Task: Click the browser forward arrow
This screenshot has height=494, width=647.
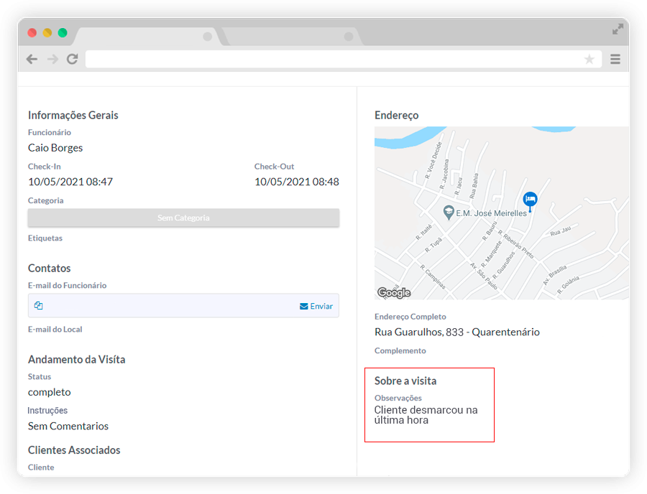Action: (52, 60)
